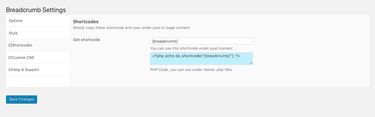
Task: Open the Help & Support tab
Action: click(25, 70)
